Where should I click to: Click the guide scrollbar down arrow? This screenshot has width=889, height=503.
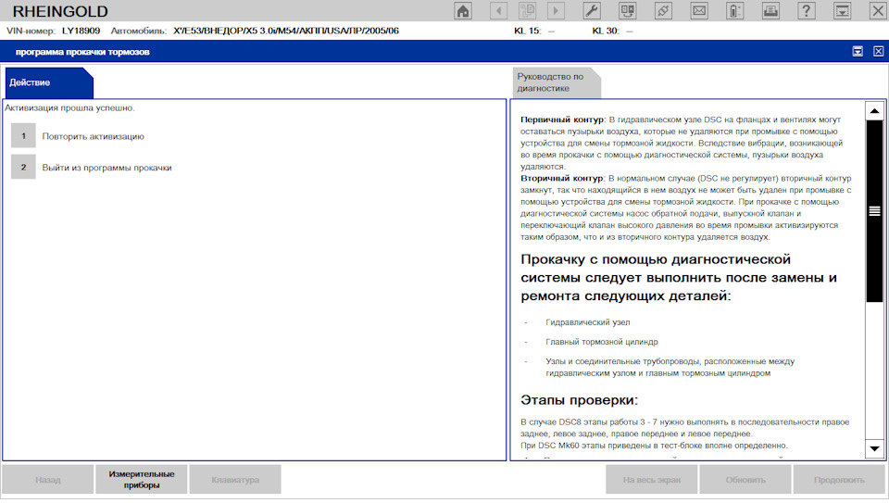[874, 448]
